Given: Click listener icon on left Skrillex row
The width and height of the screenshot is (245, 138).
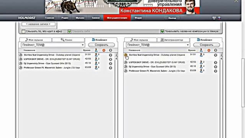Looking at the screenshot, I should tap(96, 55).
